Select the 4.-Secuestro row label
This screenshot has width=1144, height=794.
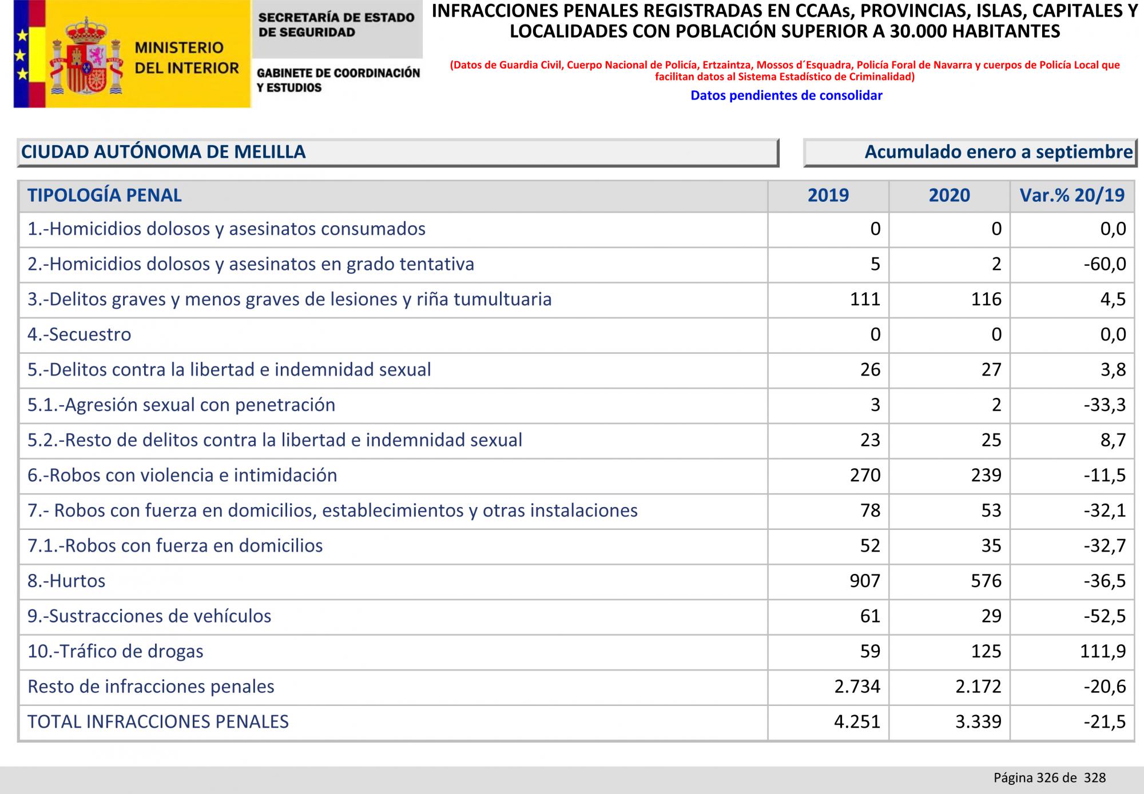click(x=80, y=334)
